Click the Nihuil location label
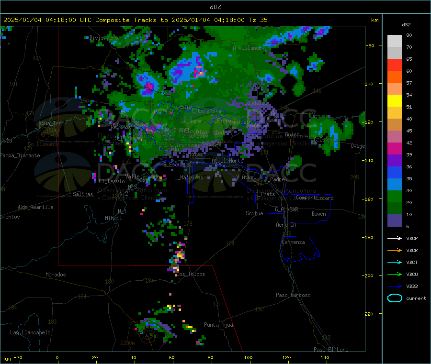Viewport: 431px width, 364px height. (113, 218)
